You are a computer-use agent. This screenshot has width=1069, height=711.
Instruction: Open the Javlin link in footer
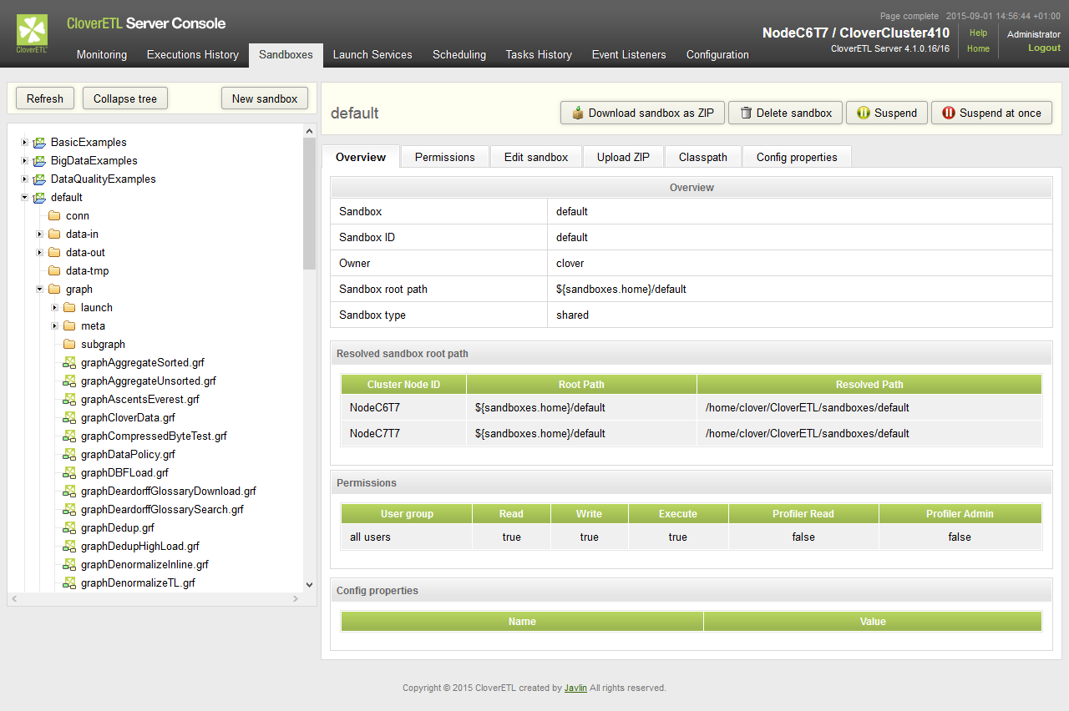[575, 688]
